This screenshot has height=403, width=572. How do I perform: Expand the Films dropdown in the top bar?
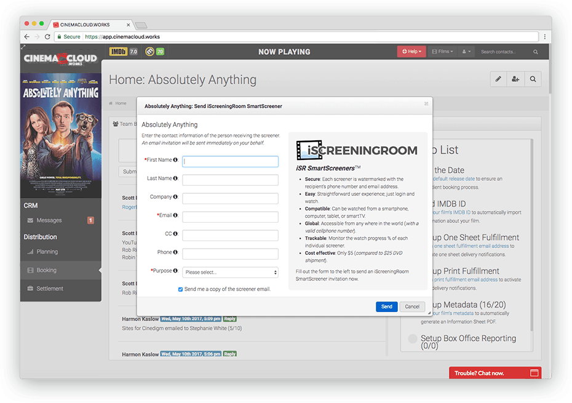coord(442,52)
